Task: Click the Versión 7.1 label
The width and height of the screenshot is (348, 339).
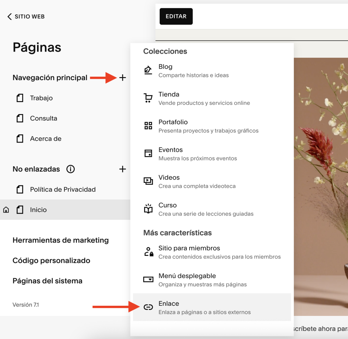Action: point(25,305)
